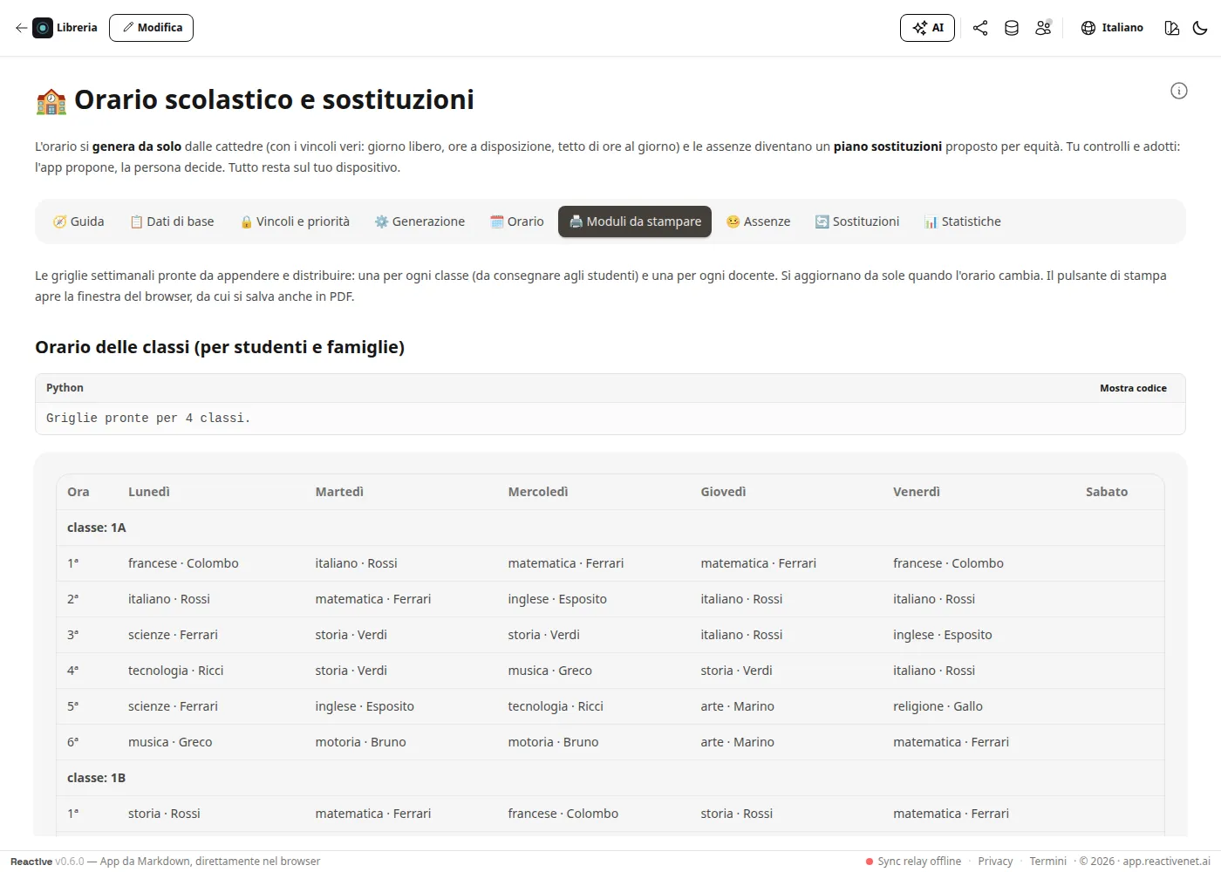Select the Moduli da stampare tab

(635, 221)
